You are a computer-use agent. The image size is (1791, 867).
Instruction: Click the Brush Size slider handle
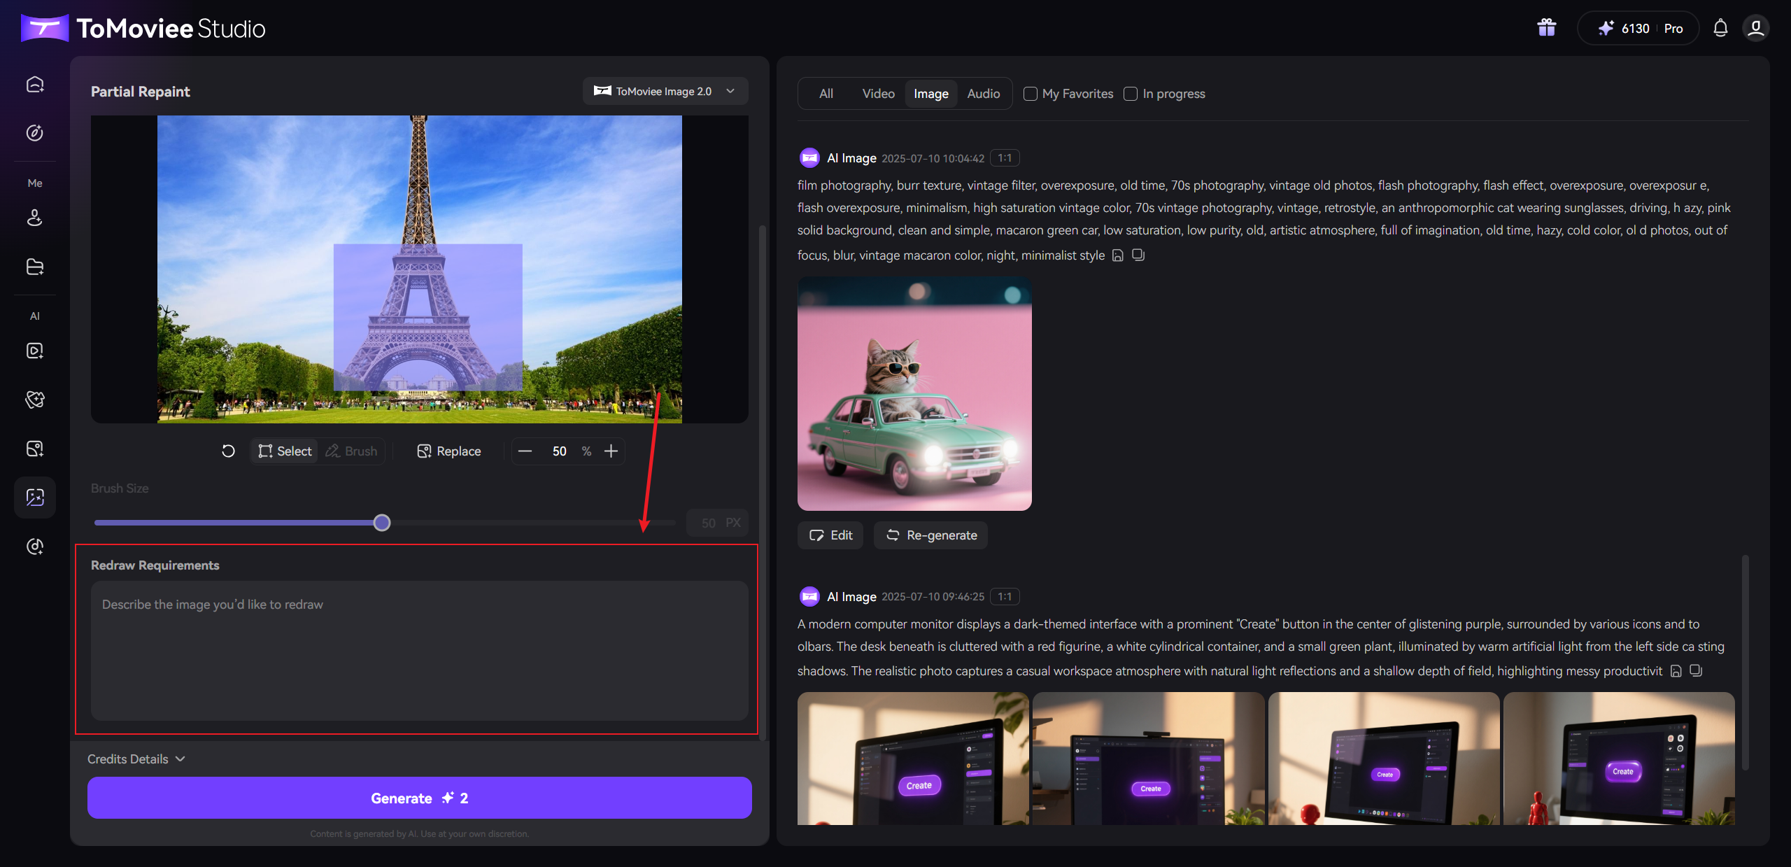[382, 523]
